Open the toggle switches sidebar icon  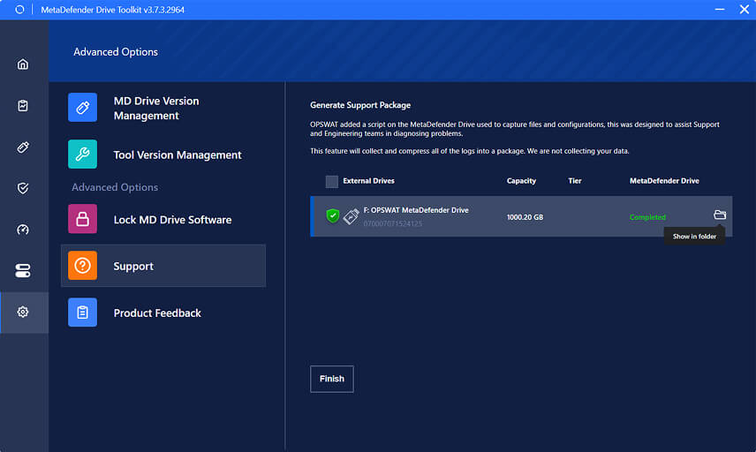(x=23, y=271)
